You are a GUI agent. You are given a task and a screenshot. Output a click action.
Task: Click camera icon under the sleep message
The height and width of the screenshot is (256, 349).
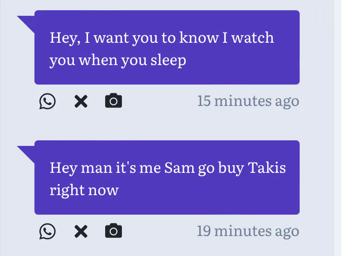114,101
